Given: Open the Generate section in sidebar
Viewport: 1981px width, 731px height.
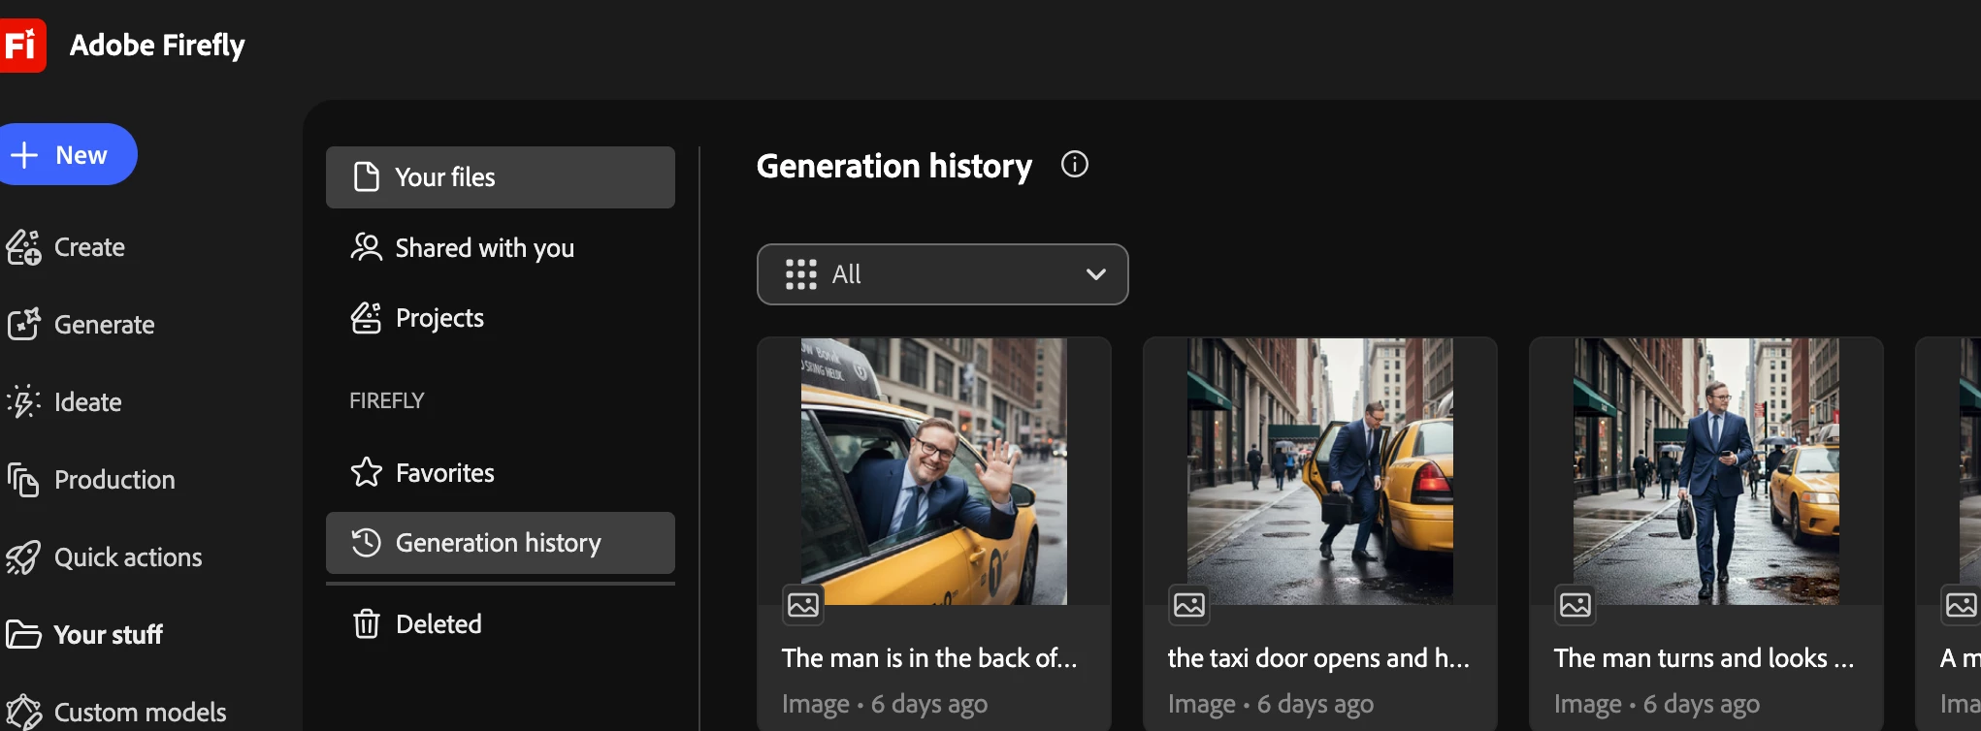Looking at the screenshot, I should (81, 325).
